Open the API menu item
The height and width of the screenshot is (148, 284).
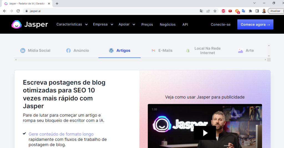point(185,24)
